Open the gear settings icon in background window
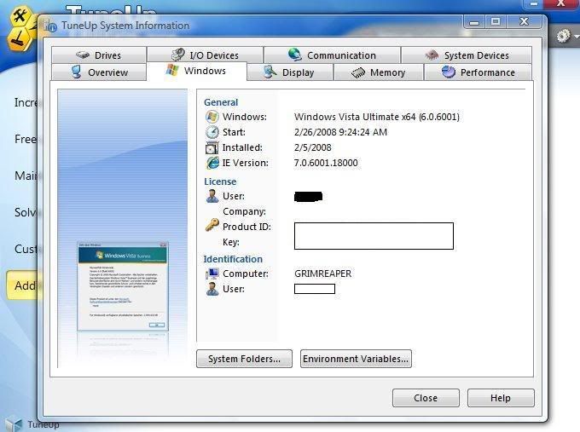Viewport: 580px width, 432px height. (563, 37)
